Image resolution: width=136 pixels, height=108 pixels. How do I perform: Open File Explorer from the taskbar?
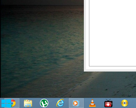(28, 103)
